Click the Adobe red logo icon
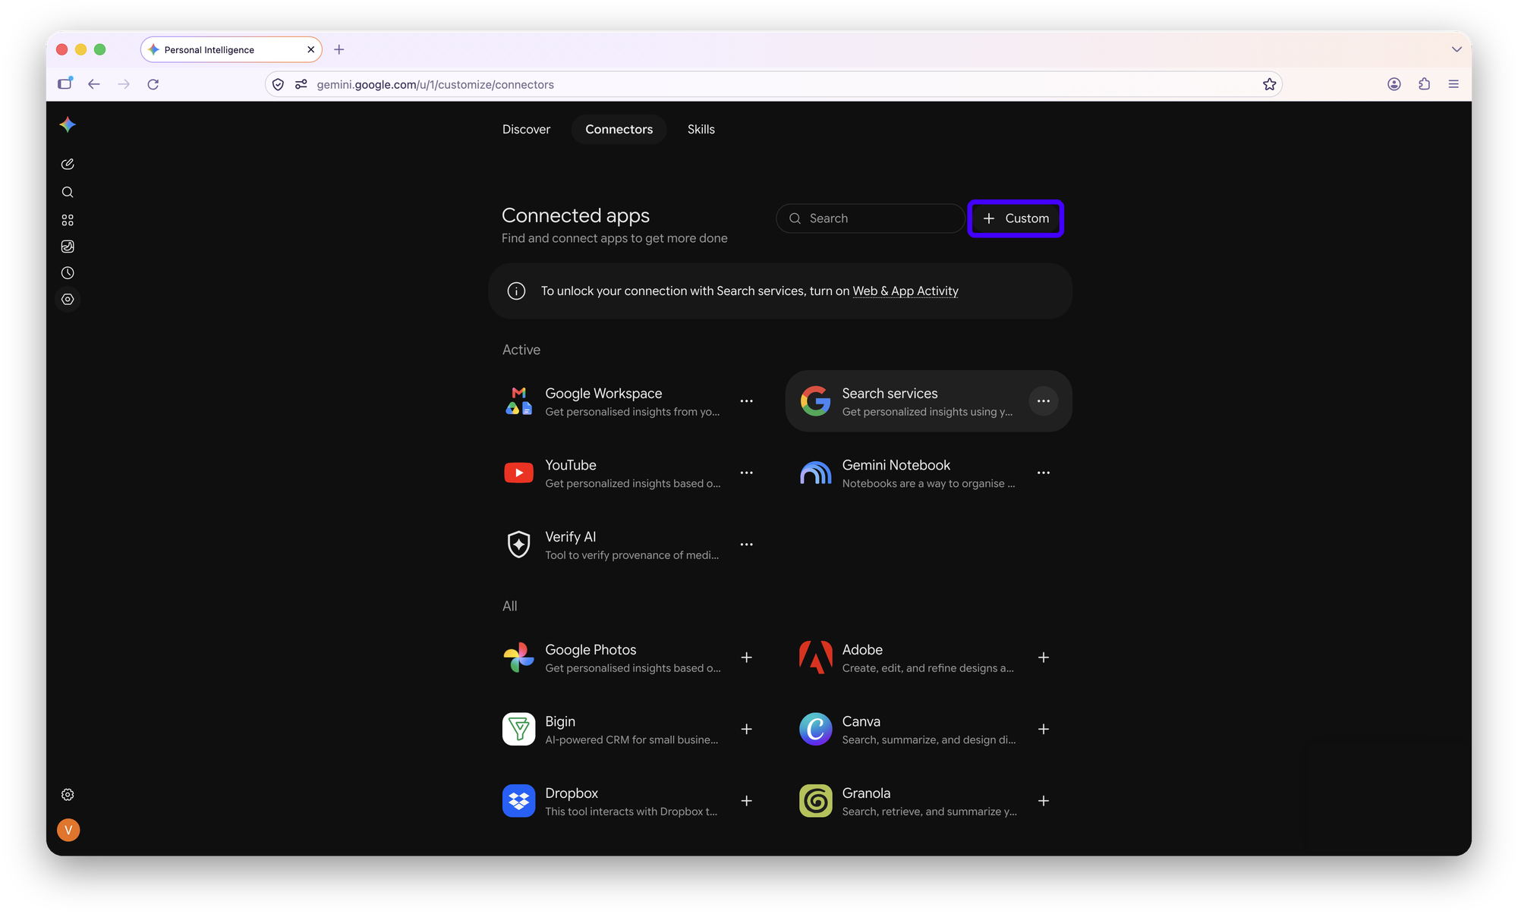Screen dimensions: 1518x917 click(x=816, y=658)
